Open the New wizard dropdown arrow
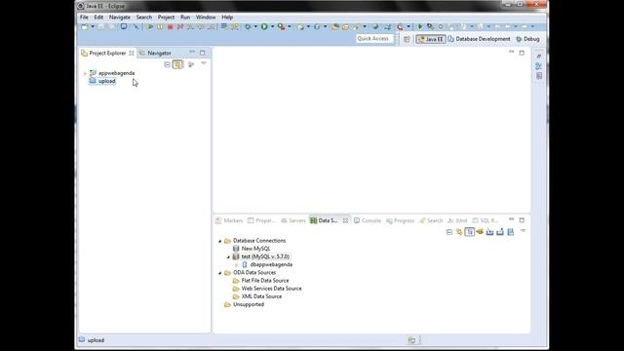624x351 pixels. click(x=93, y=26)
